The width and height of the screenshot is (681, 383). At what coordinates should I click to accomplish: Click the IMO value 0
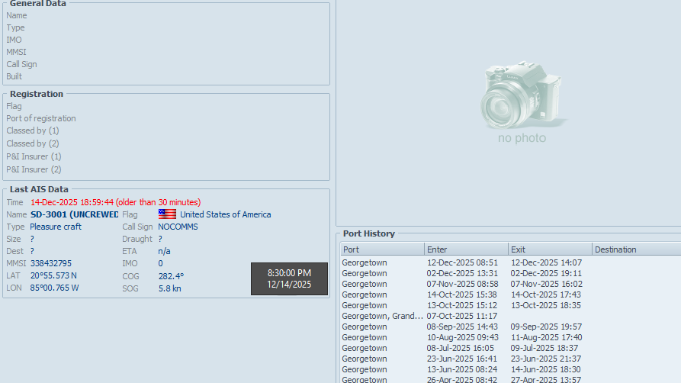[x=160, y=263]
